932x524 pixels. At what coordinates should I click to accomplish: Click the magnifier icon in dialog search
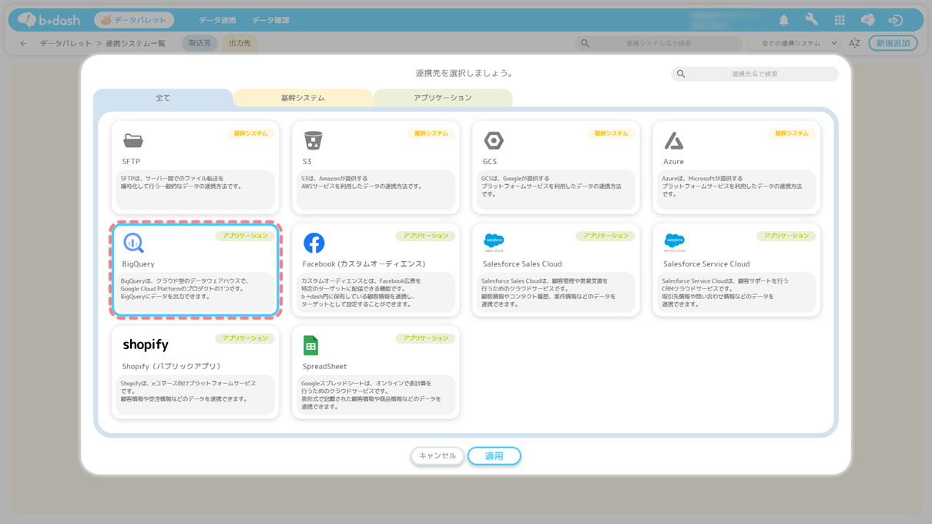(x=681, y=74)
